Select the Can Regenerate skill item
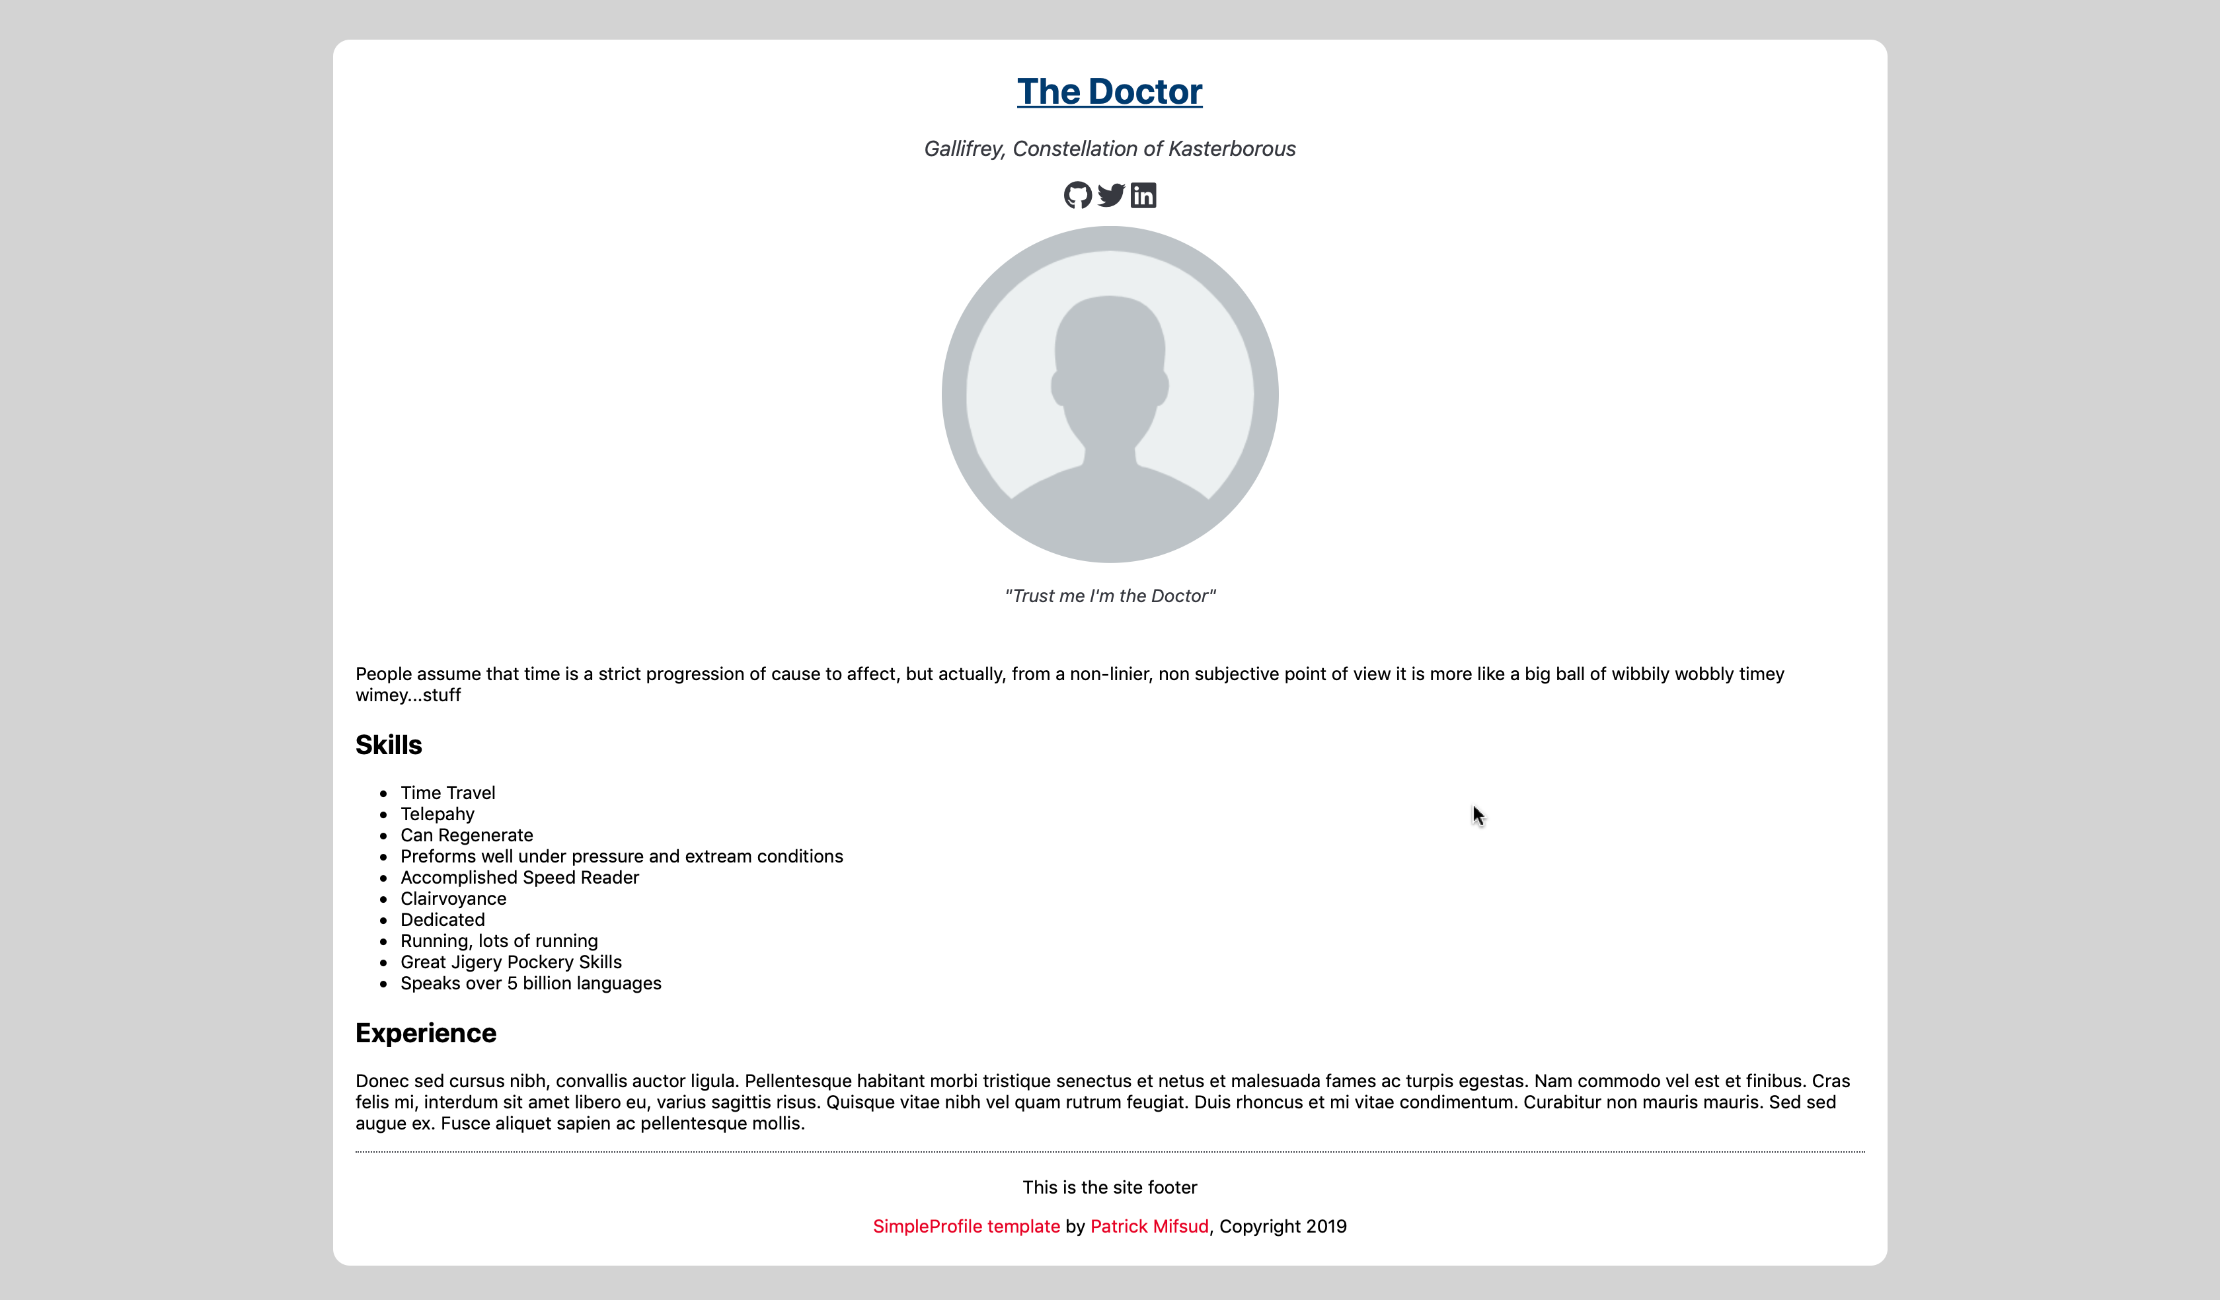Screen dimensions: 2220x1300 (x=466, y=835)
